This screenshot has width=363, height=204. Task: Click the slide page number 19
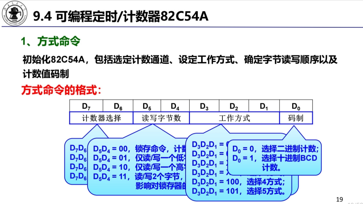pos(339,200)
